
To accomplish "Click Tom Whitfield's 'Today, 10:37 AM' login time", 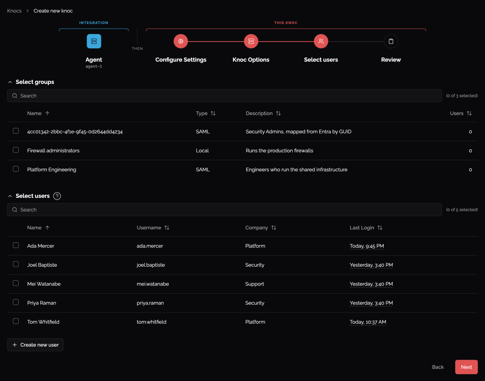I will (x=368, y=322).
